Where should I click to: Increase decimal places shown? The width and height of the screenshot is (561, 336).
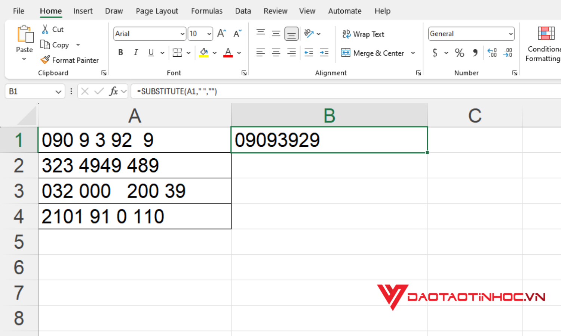click(492, 53)
